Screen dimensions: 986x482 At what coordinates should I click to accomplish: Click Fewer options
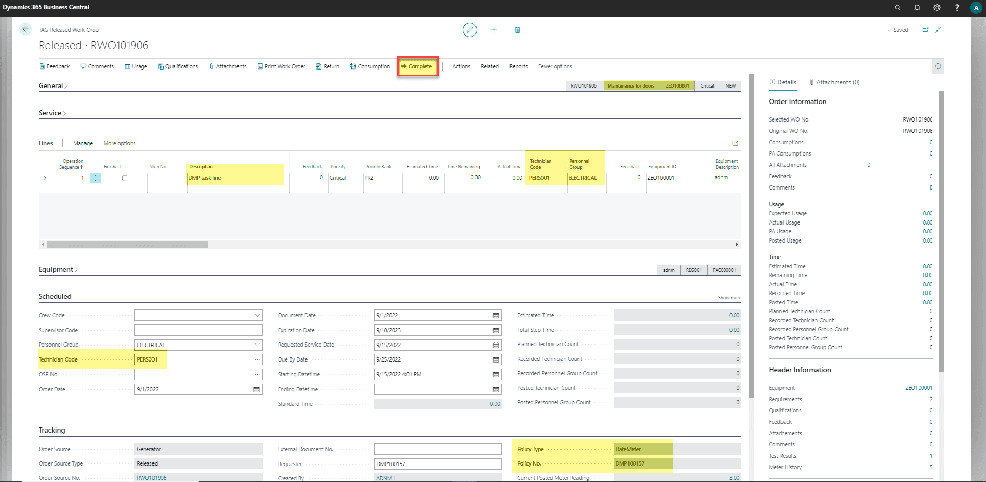pos(555,66)
